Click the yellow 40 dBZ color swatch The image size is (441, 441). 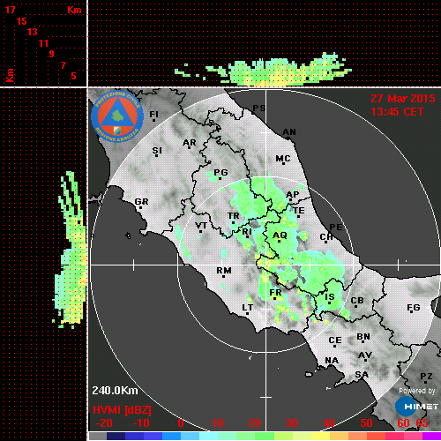[x=320, y=436]
